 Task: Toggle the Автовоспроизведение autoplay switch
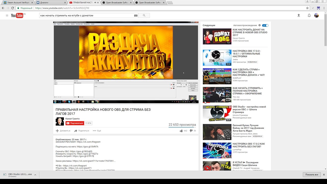(265, 25)
